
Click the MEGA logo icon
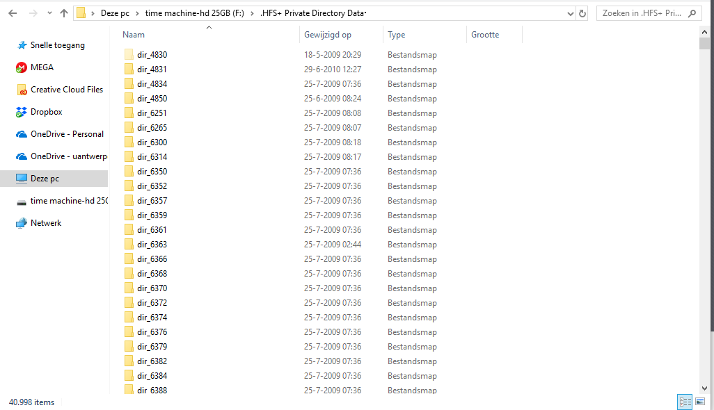[22, 67]
